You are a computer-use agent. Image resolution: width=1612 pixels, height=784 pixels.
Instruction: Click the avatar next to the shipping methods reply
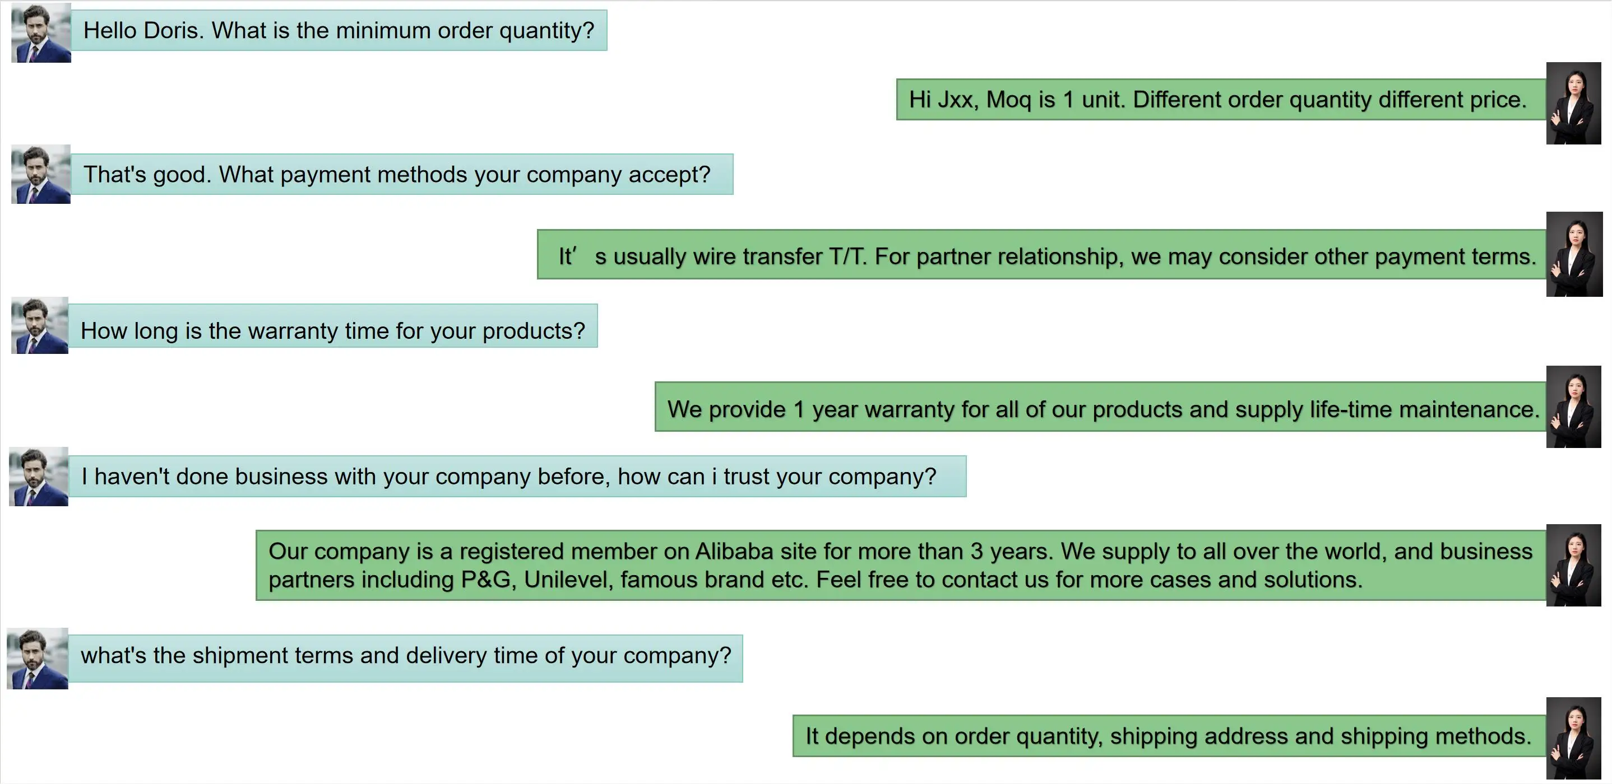pos(1573,739)
